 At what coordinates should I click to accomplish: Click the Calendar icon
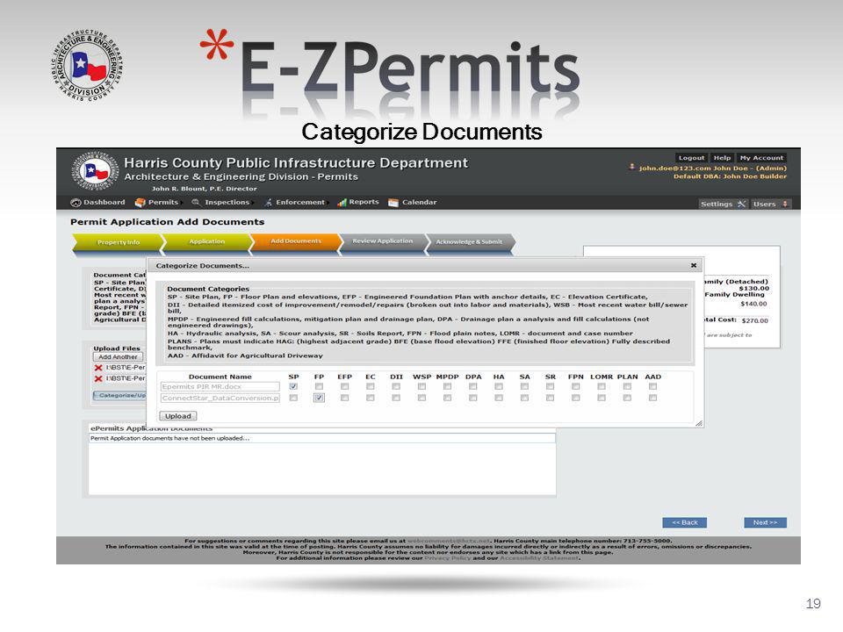[393, 203]
